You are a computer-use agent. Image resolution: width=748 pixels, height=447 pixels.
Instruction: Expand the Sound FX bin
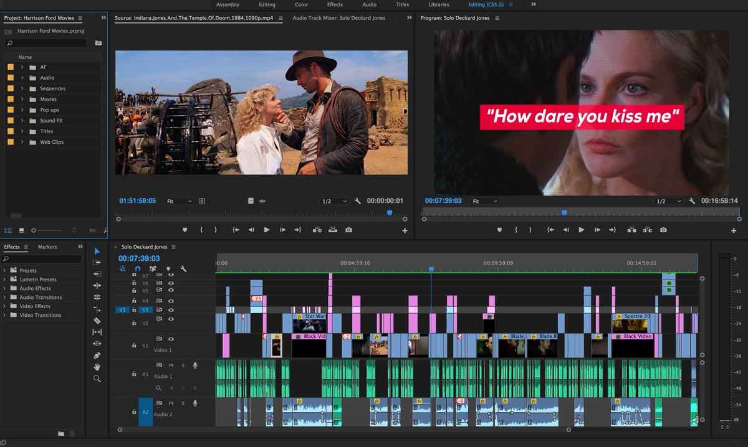pyautogui.click(x=22, y=120)
